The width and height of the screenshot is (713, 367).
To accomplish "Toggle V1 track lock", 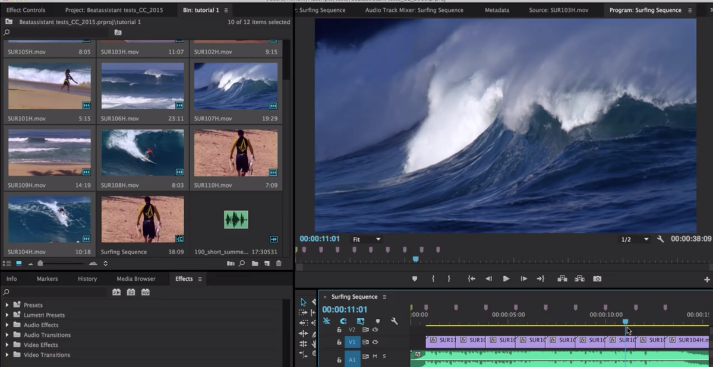I will point(339,342).
